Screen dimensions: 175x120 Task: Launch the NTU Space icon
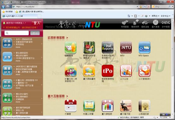pos(144,47)
